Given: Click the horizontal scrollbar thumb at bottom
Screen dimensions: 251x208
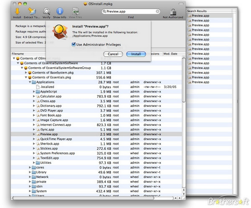Looking at the screenshot, I should 83,198.
